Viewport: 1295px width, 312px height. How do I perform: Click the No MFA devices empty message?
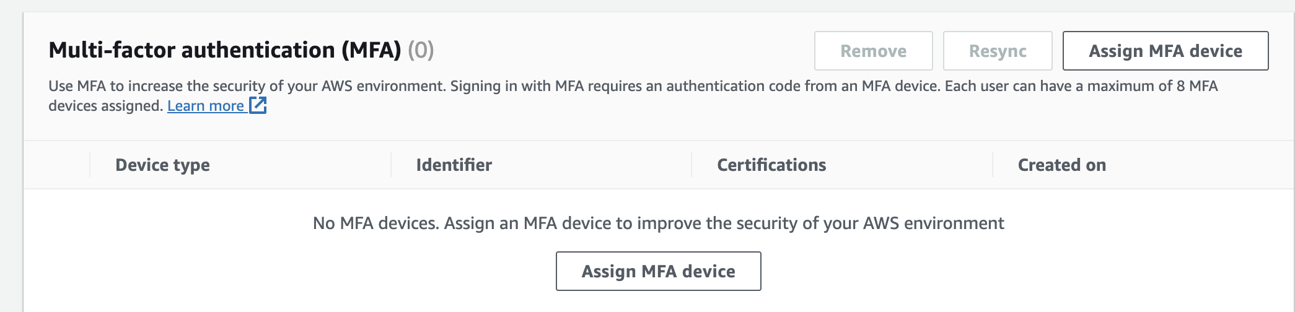pos(658,223)
